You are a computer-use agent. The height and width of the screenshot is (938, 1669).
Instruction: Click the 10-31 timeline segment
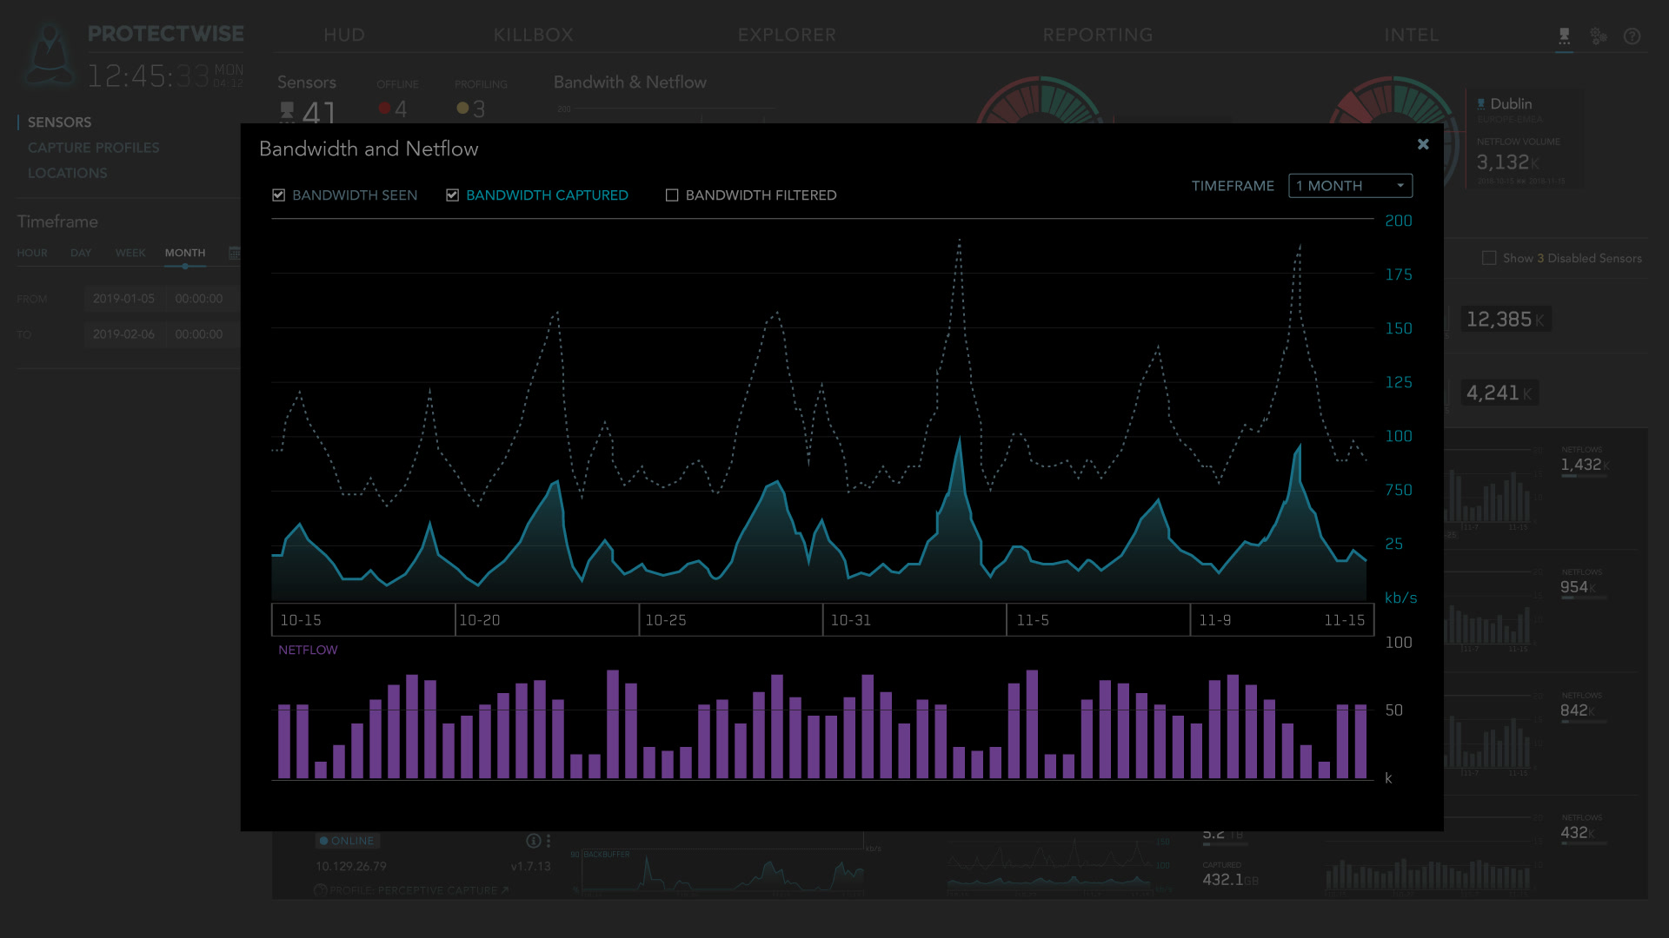914,620
